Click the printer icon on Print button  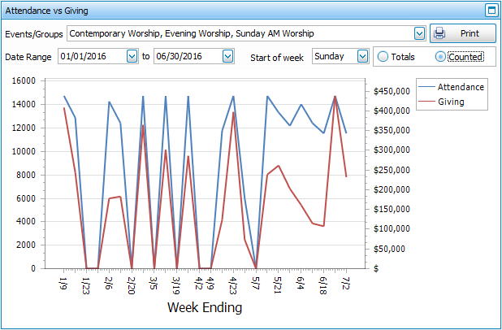(439, 34)
